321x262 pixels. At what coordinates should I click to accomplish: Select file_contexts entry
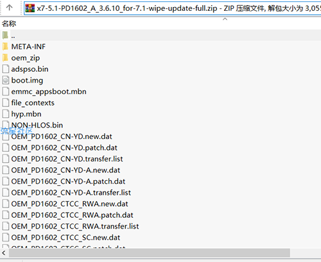[33, 103]
